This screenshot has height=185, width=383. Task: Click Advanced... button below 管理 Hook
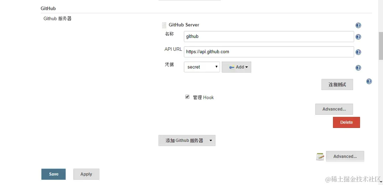click(x=334, y=109)
